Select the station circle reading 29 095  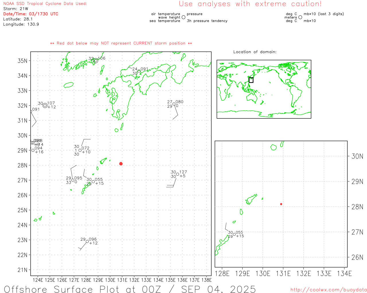pos(73,180)
